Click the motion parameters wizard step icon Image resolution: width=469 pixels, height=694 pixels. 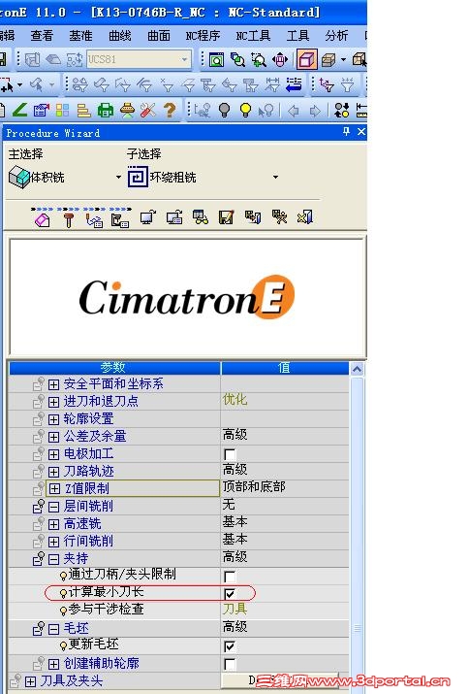tap(94, 218)
